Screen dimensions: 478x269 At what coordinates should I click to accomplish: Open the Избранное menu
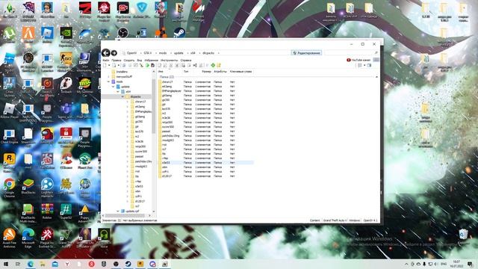[151, 61]
